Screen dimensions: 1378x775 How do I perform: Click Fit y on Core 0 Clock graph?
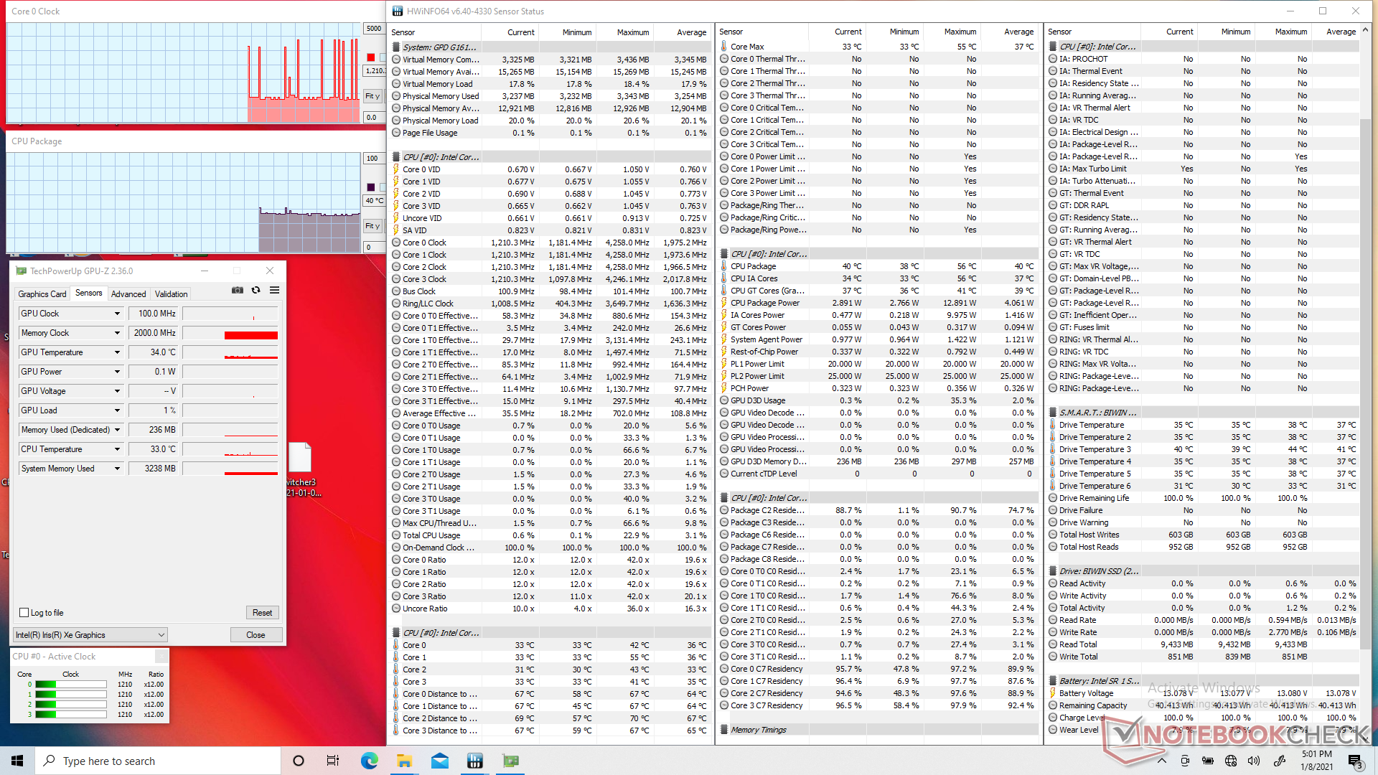click(372, 96)
